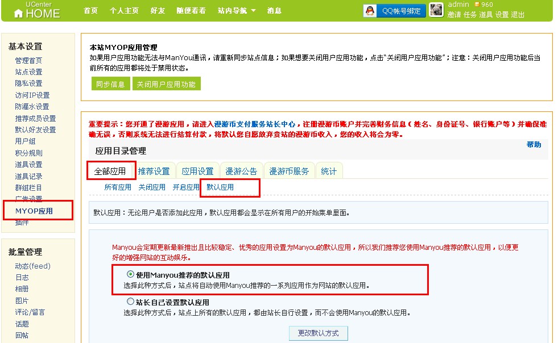Screen dimensions: 558x343
Task: Open 日志 under 批量管理
Action: pyautogui.click(x=22, y=277)
